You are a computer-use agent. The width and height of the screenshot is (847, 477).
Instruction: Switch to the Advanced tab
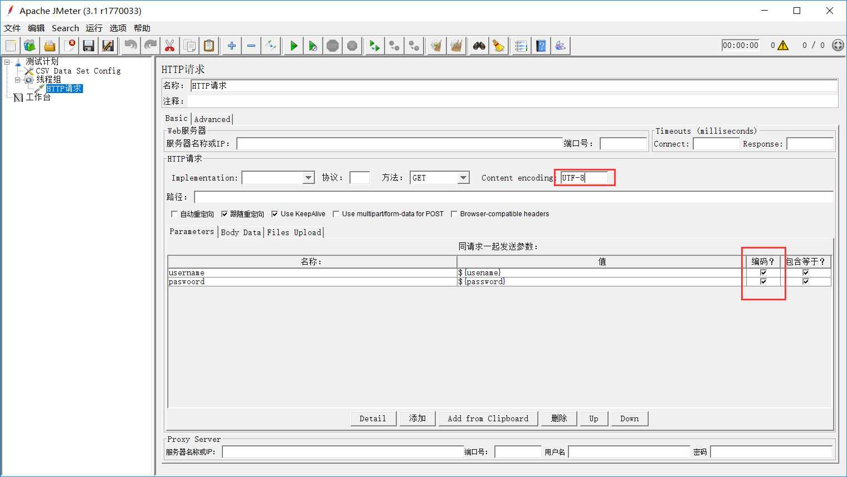[x=212, y=119]
